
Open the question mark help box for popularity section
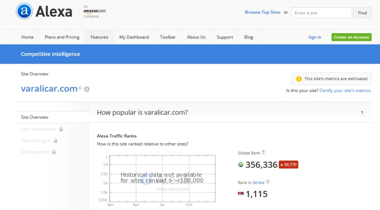362,113
